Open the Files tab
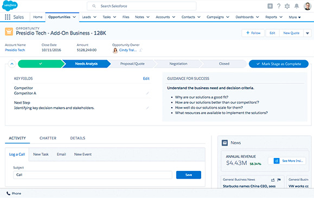This screenshot has height=198, width=314. tap(126, 17)
